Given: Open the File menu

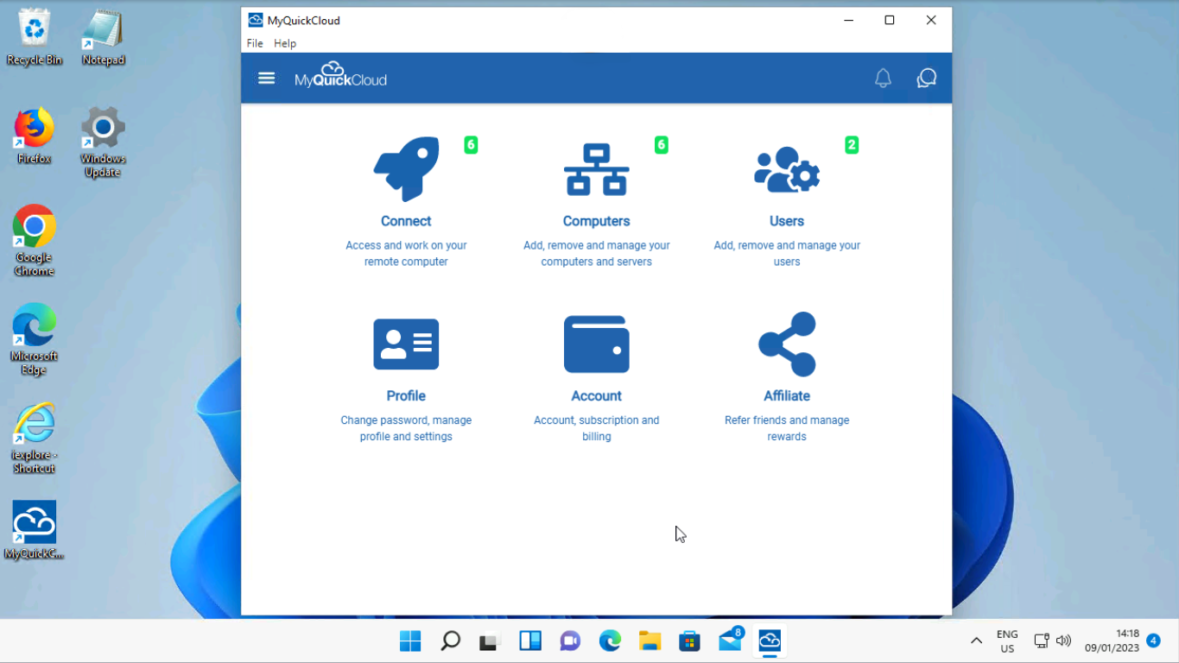Looking at the screenshot, I should pyautogui.click(x=254, y=43).
